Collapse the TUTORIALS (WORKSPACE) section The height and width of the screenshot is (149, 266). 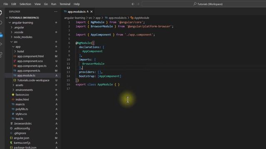pyautogui.click(x=24, y=18)
